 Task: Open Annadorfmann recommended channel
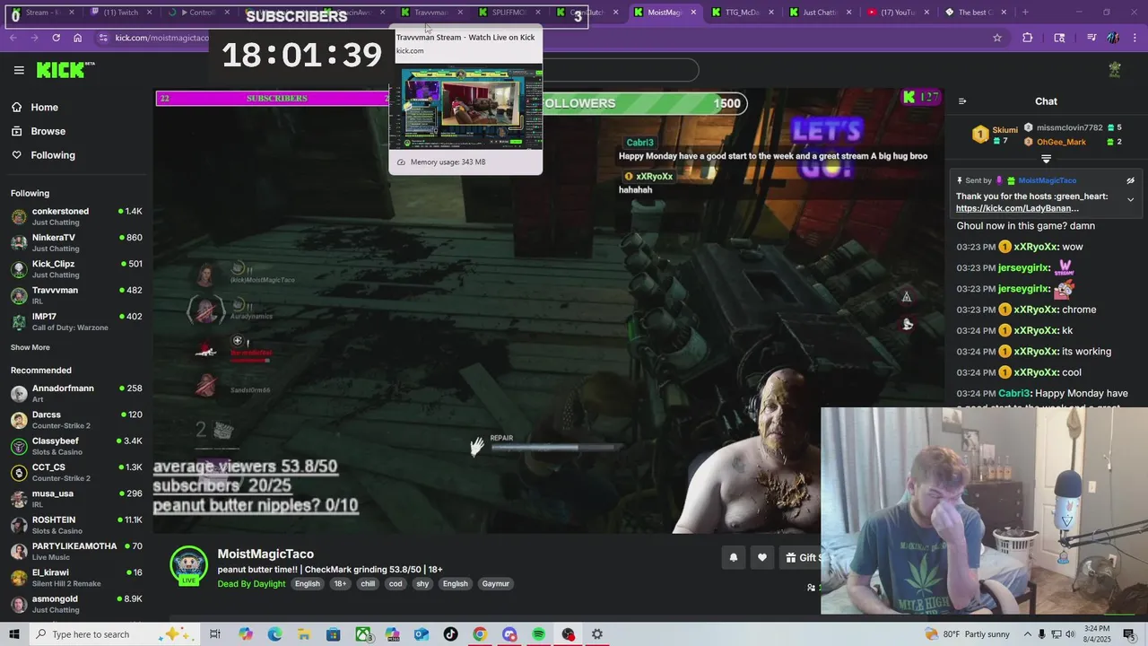click(76, 393)
